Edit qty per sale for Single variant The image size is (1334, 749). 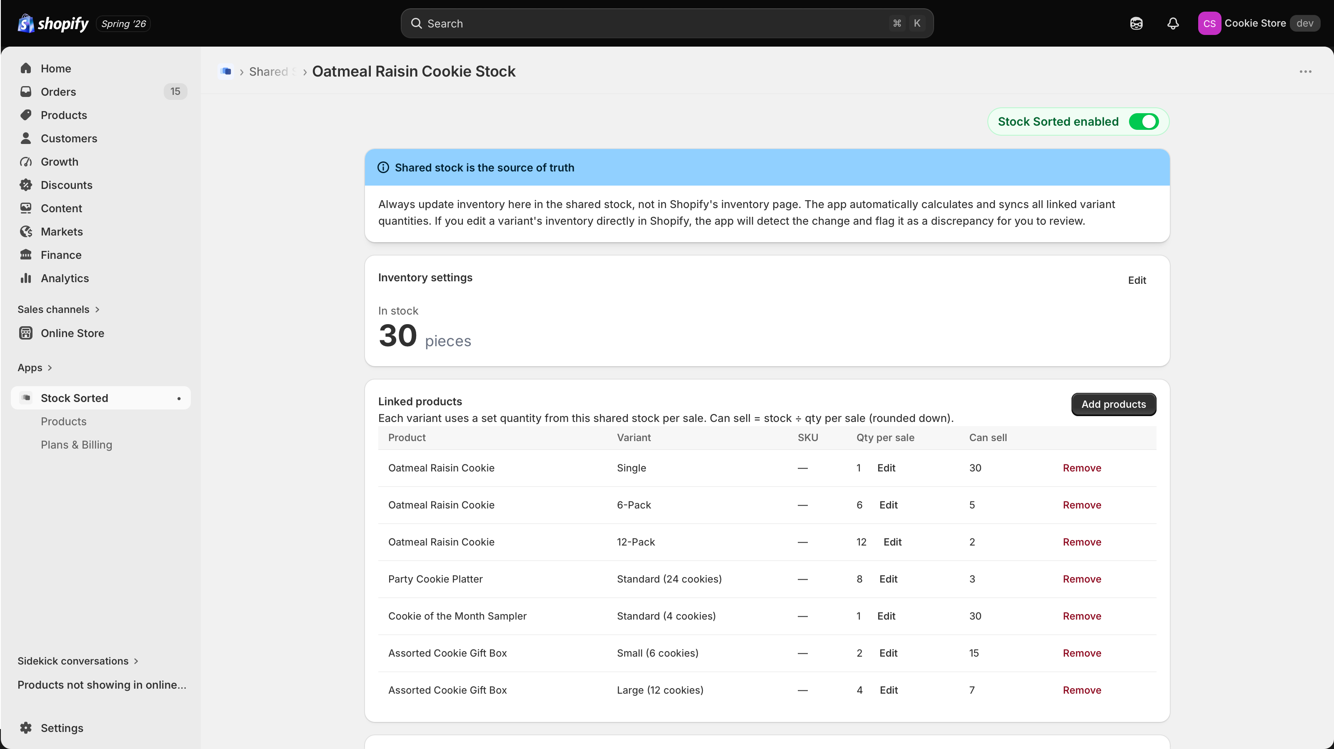tap(886, 468)
